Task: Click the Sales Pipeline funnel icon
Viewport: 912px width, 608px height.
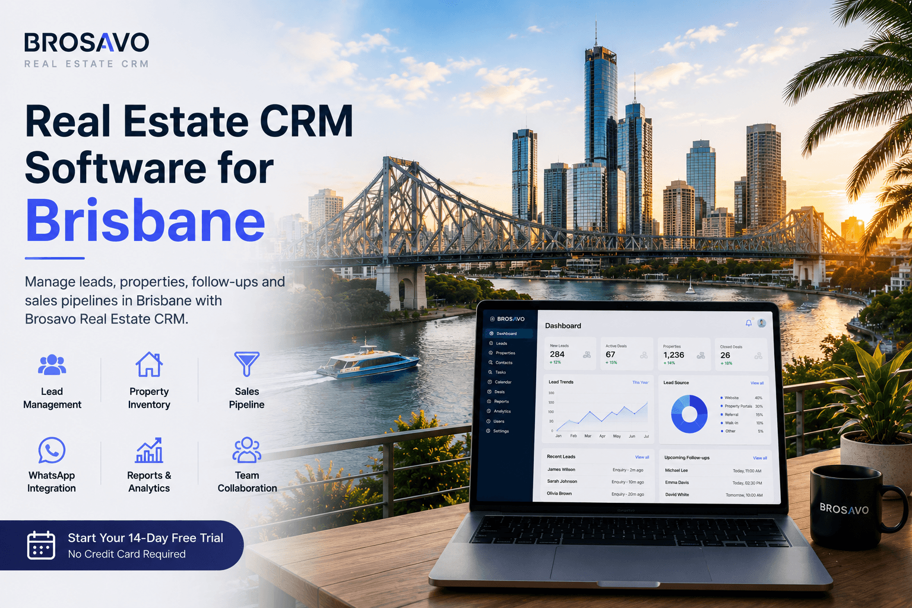Action: click(246, 364)
